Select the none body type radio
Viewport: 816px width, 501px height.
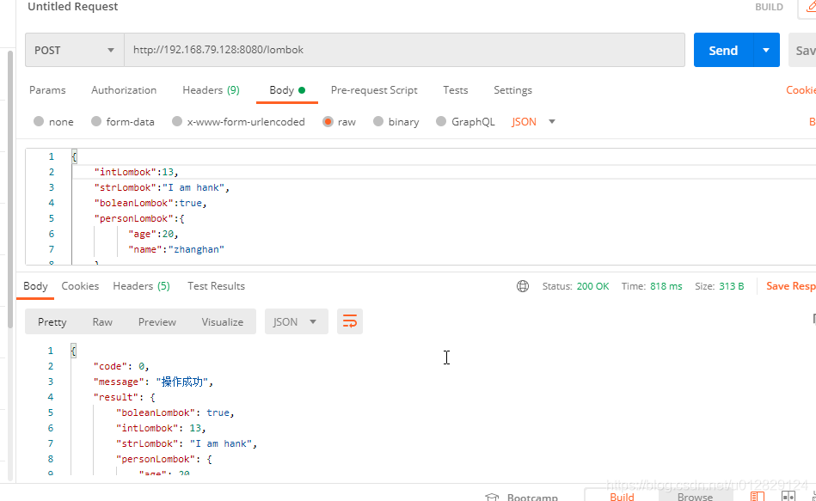39,121
